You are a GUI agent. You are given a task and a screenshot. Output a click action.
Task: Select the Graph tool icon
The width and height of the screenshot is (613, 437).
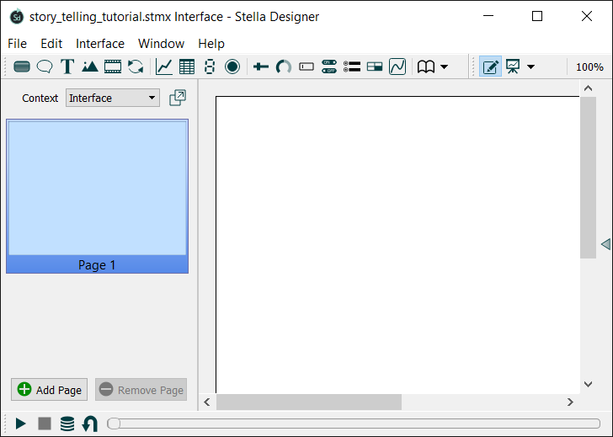pos(165,67)
